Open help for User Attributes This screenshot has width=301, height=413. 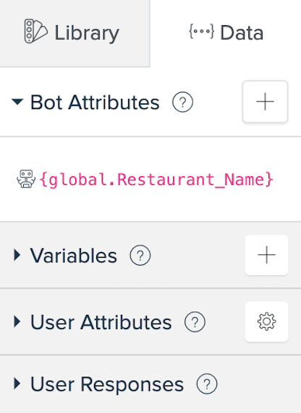(195, 322)
